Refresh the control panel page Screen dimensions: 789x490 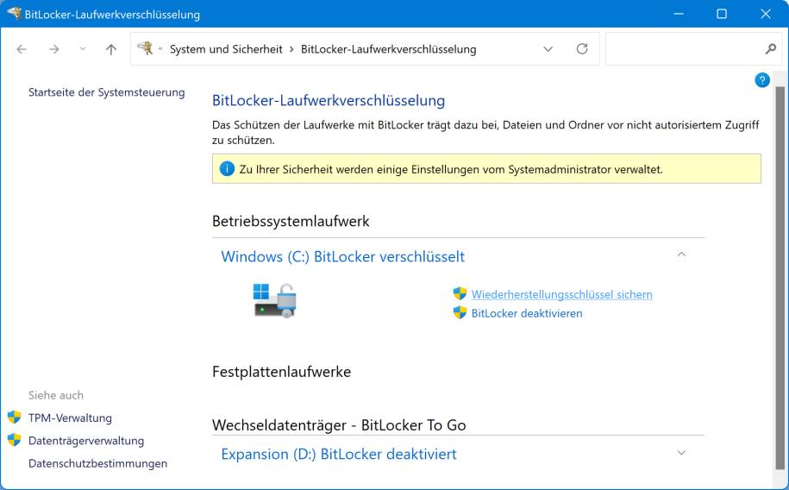(x=582, y=49)
